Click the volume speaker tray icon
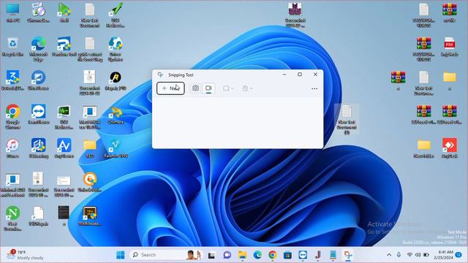 pyautogui.click(x=418, y=255)
